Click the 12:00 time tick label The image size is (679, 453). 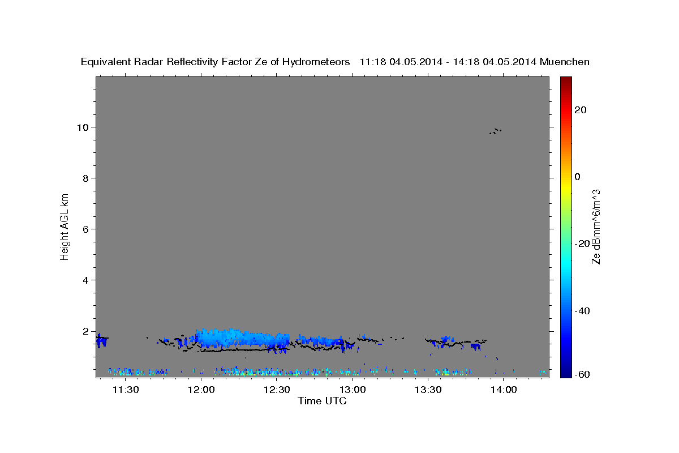click(201, 390)
